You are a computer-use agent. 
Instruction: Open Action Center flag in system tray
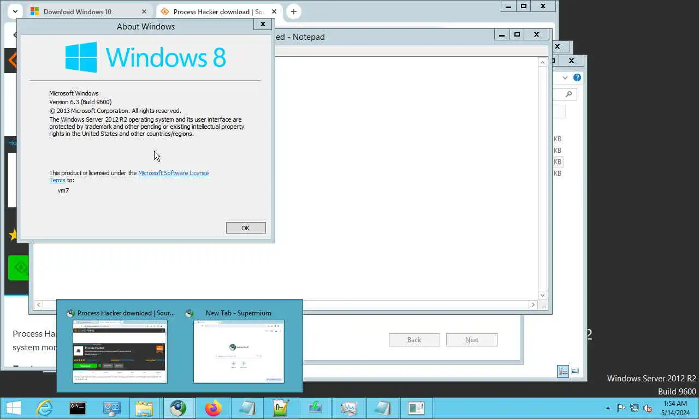tap(621, 408)
